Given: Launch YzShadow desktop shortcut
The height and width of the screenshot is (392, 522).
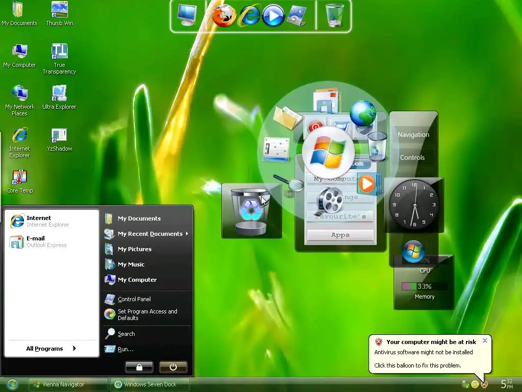Looking at the screenshot, I should coord(60,139).
